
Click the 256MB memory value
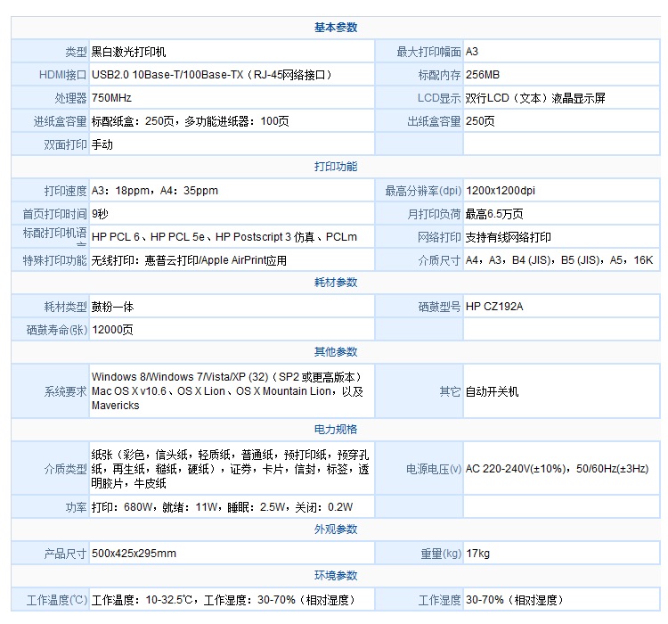[483, 75]
